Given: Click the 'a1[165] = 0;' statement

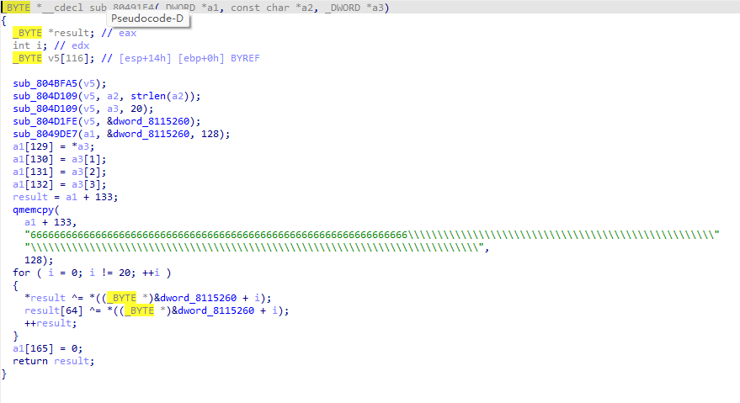Looking at the screenshot, I should click(48, 348).
